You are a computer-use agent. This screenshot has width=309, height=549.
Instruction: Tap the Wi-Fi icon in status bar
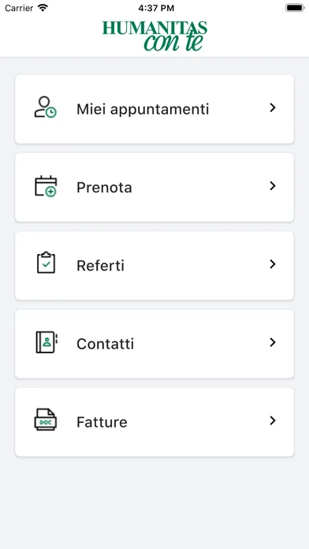(43, 8)
